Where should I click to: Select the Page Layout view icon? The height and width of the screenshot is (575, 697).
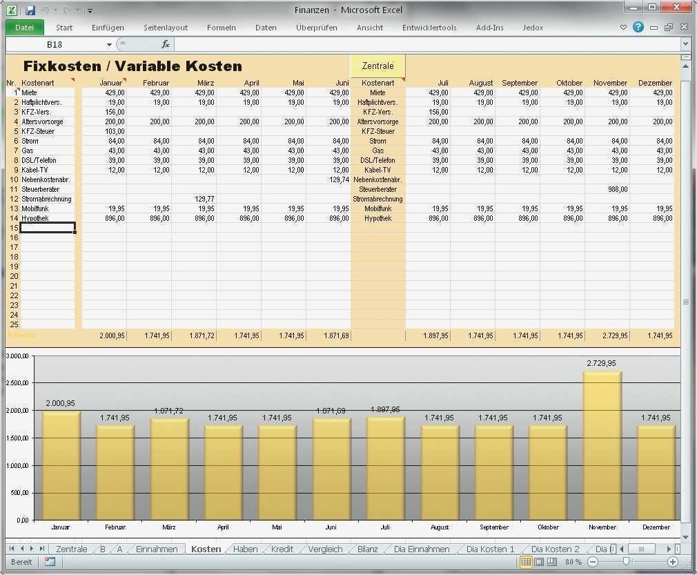click(540, 563)
